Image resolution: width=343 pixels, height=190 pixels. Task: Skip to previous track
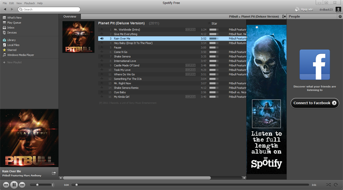tap(6, 185)
